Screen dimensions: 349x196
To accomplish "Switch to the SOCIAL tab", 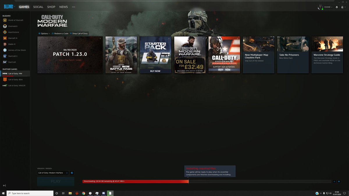I will [38, 7].
